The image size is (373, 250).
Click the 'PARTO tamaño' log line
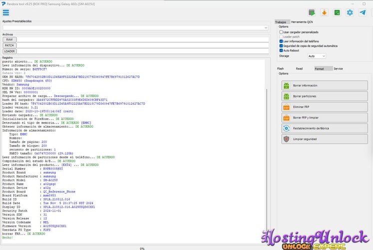point(41,153)
